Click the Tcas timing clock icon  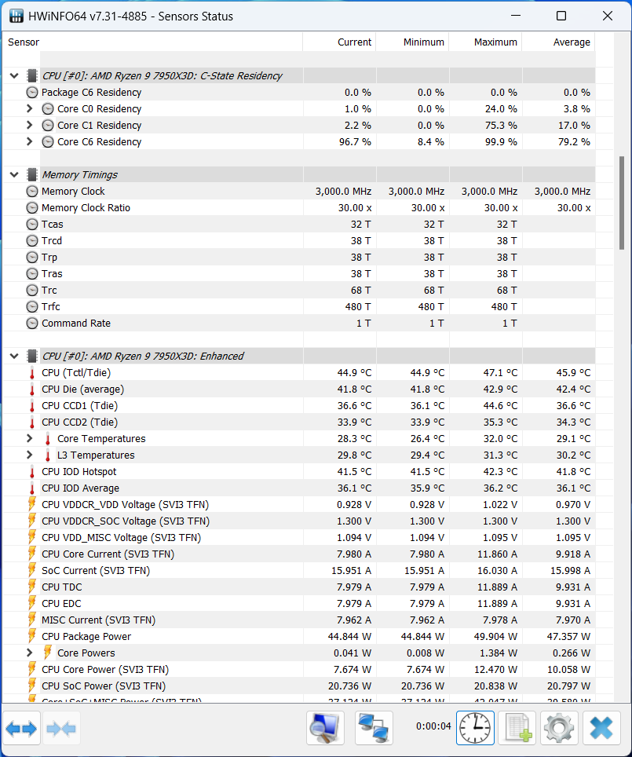click(x=32, y=224)
